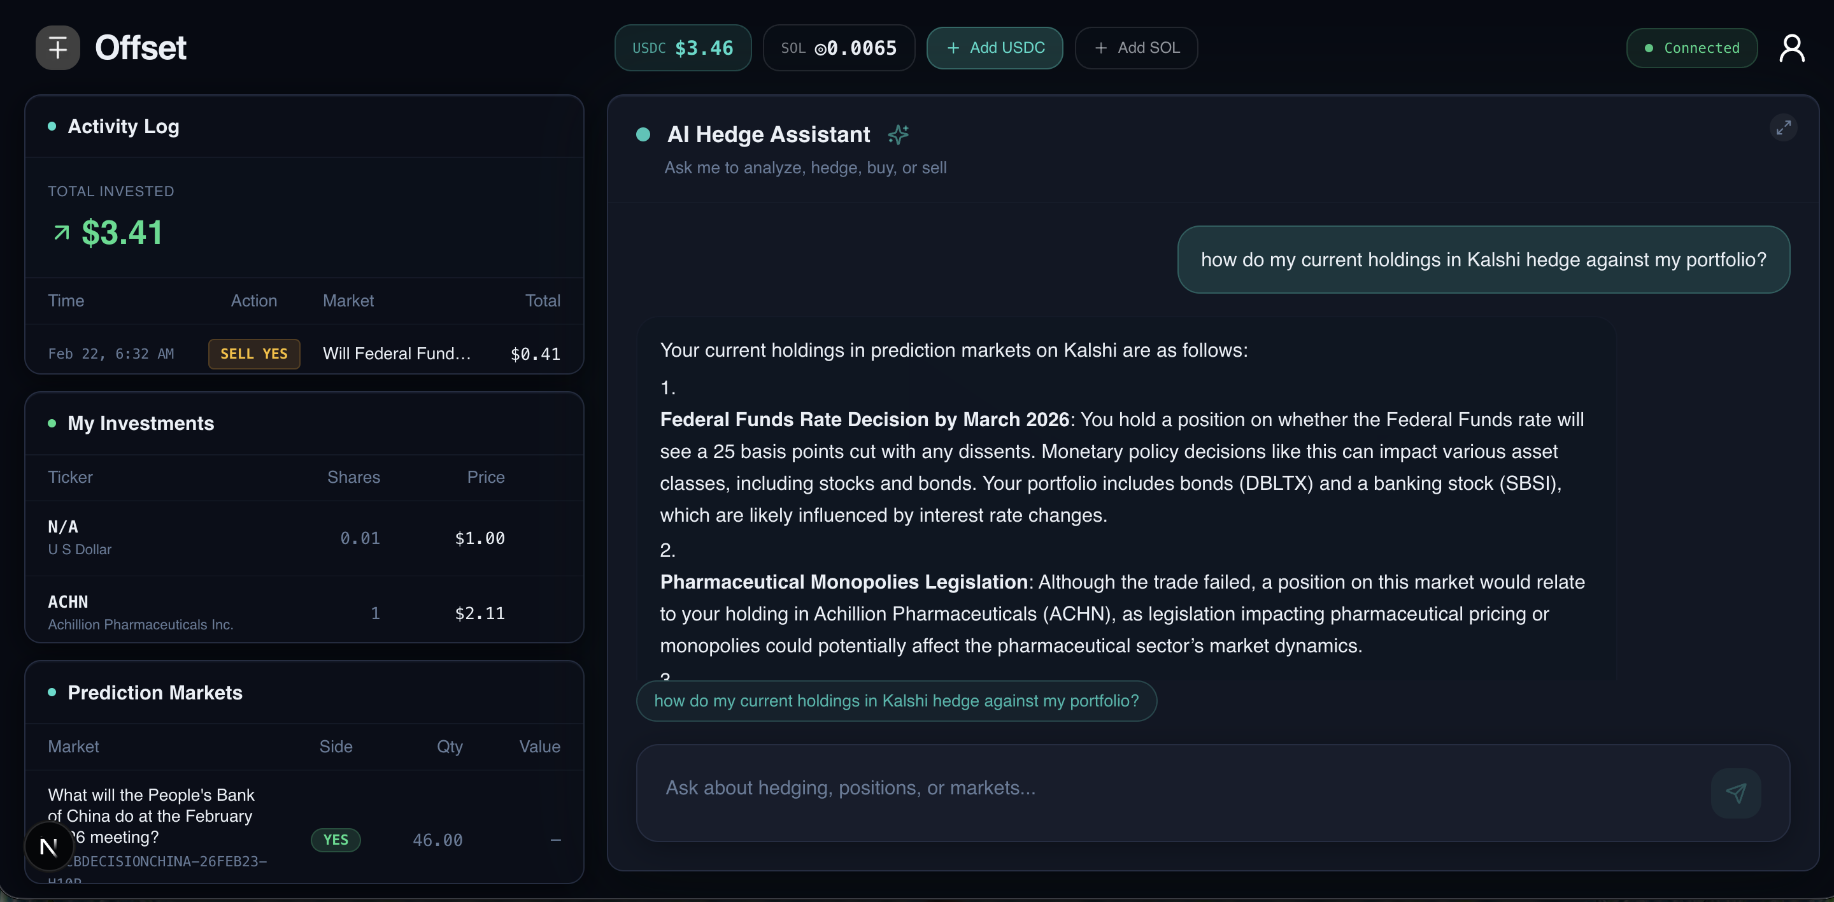Open the user profile icon
This screenshot has width=1834, height=902.
pyautogui.click(x=1791, y=48)
